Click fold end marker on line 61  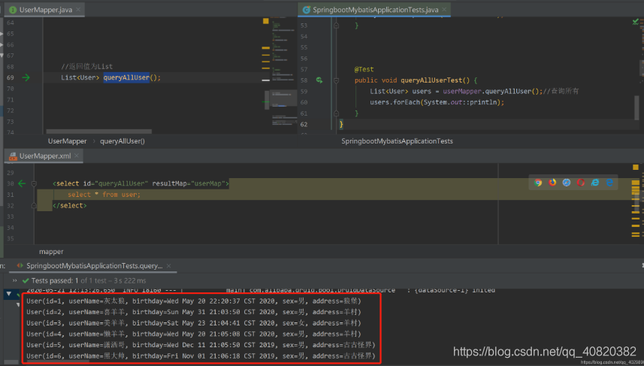click(x=336, y=113)
